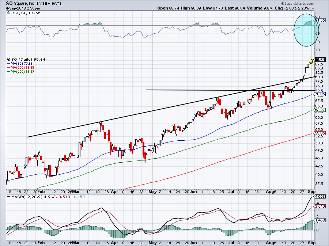Screen dimensions: 329x246
Task: Click the 63.27 green MA tag on price axis
Action: point(320,110)
